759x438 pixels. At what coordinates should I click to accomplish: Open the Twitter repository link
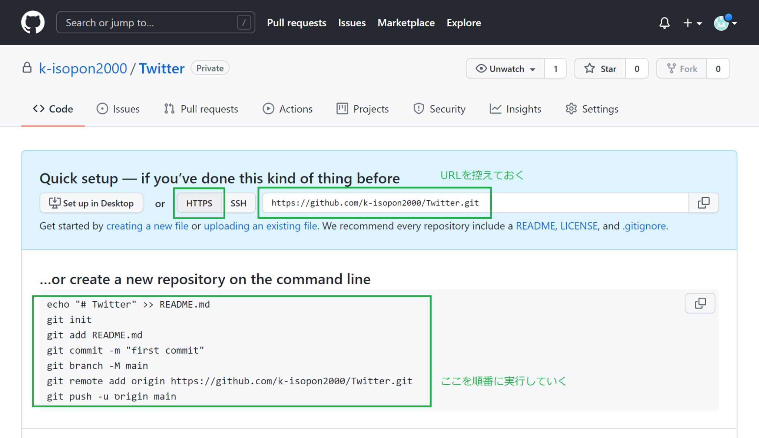(x=162, y=68)
